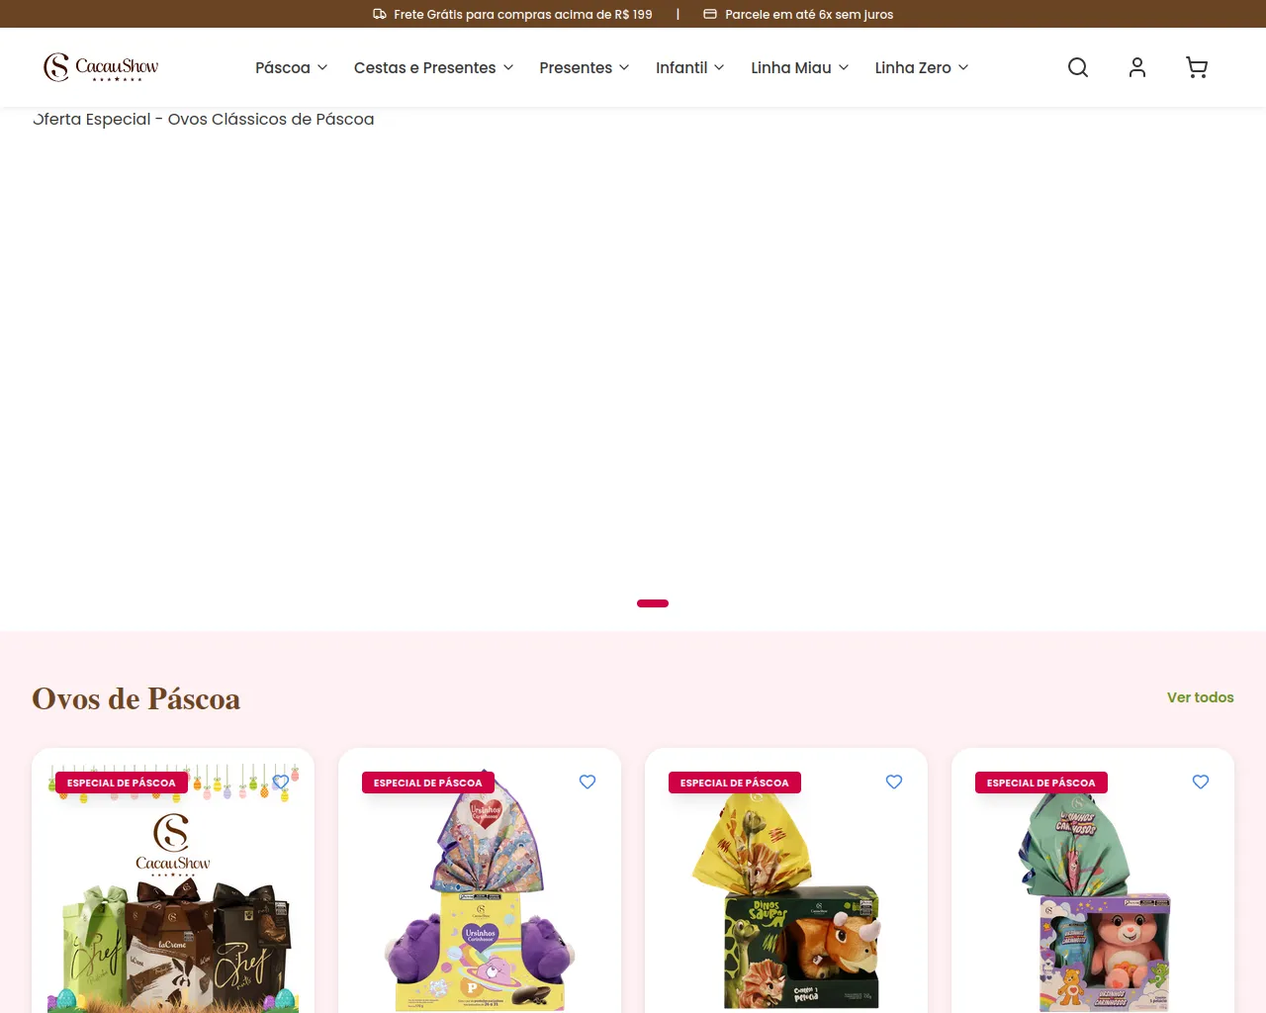Expand the Infantil menu chevron
Screen dimensions: 1266x1013
719,67
